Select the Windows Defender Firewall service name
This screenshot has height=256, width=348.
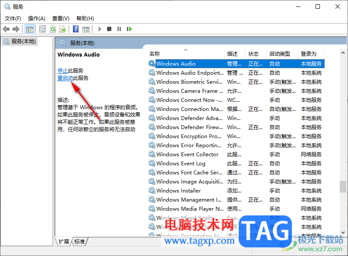pyautogui.click(x=190, y=127)
